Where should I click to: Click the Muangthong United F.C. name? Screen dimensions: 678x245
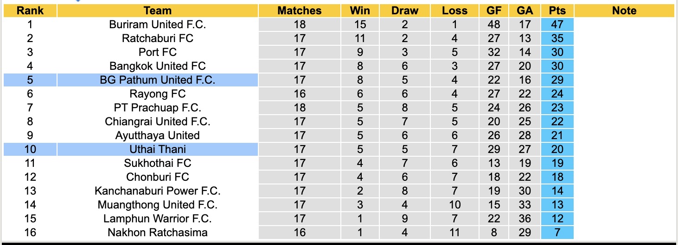pyautogui.click(x=157, y=205)
